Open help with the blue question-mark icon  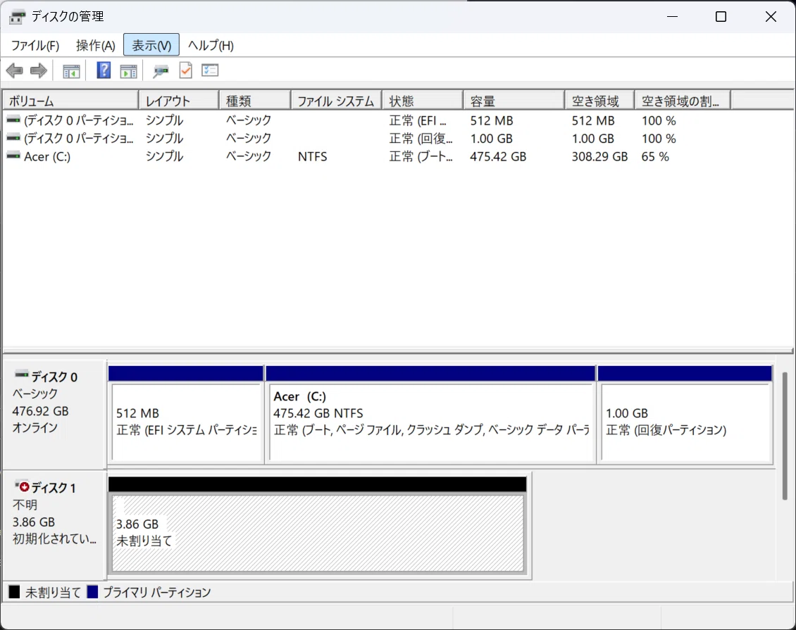click(x=104, y=70)
